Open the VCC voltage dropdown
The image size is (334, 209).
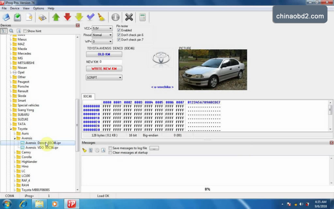tap(102, 28)
